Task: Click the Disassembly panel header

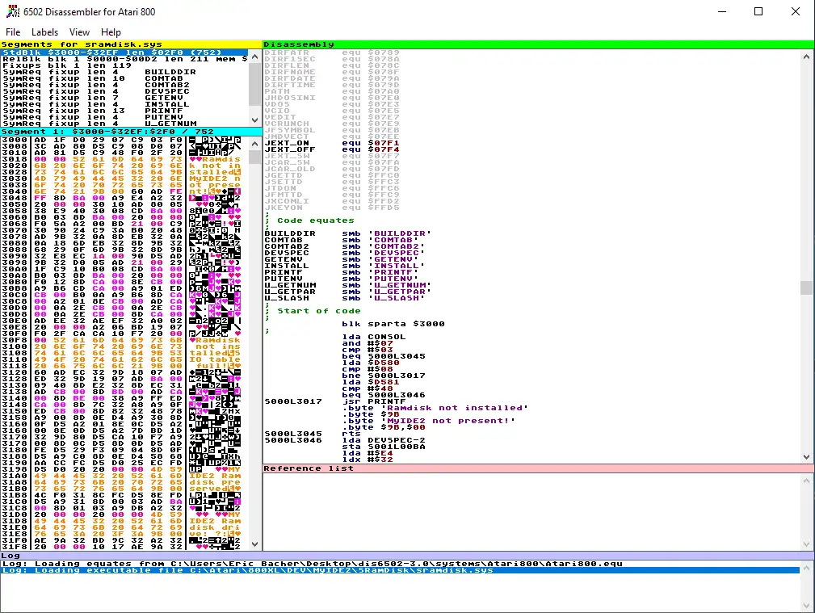Action: click(539, 44)
